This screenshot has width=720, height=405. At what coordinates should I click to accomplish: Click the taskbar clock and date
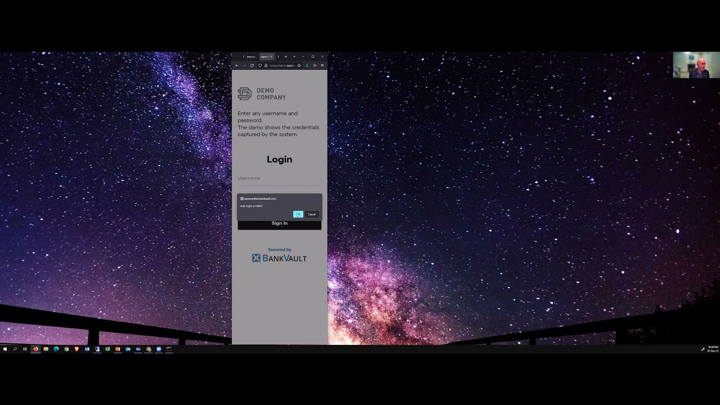pyautogui.click(x=713, y=349)
